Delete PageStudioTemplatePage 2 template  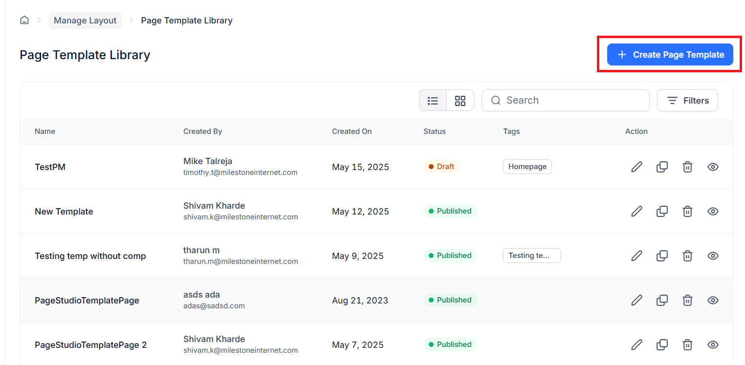click(688, 345)
